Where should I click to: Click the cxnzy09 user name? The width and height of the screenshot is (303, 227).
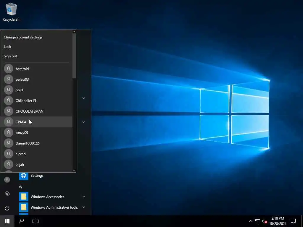coord(22,133)
